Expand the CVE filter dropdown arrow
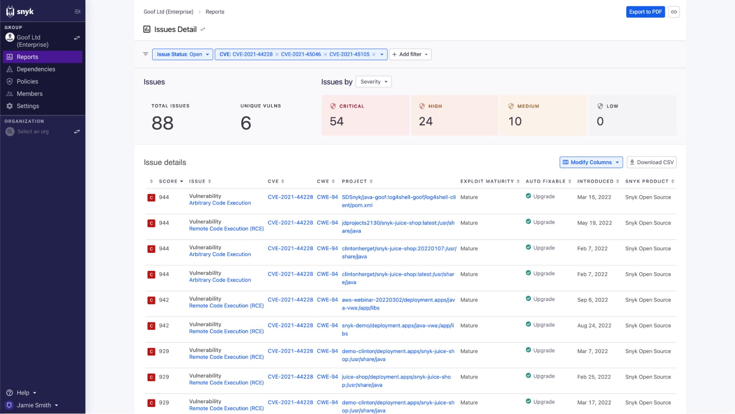Image resolution: width=735 pixels, height=414 pixels. 382,54
